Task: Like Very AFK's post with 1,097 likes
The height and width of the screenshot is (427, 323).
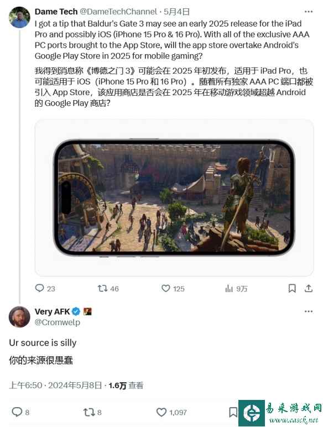Action: 161,412
